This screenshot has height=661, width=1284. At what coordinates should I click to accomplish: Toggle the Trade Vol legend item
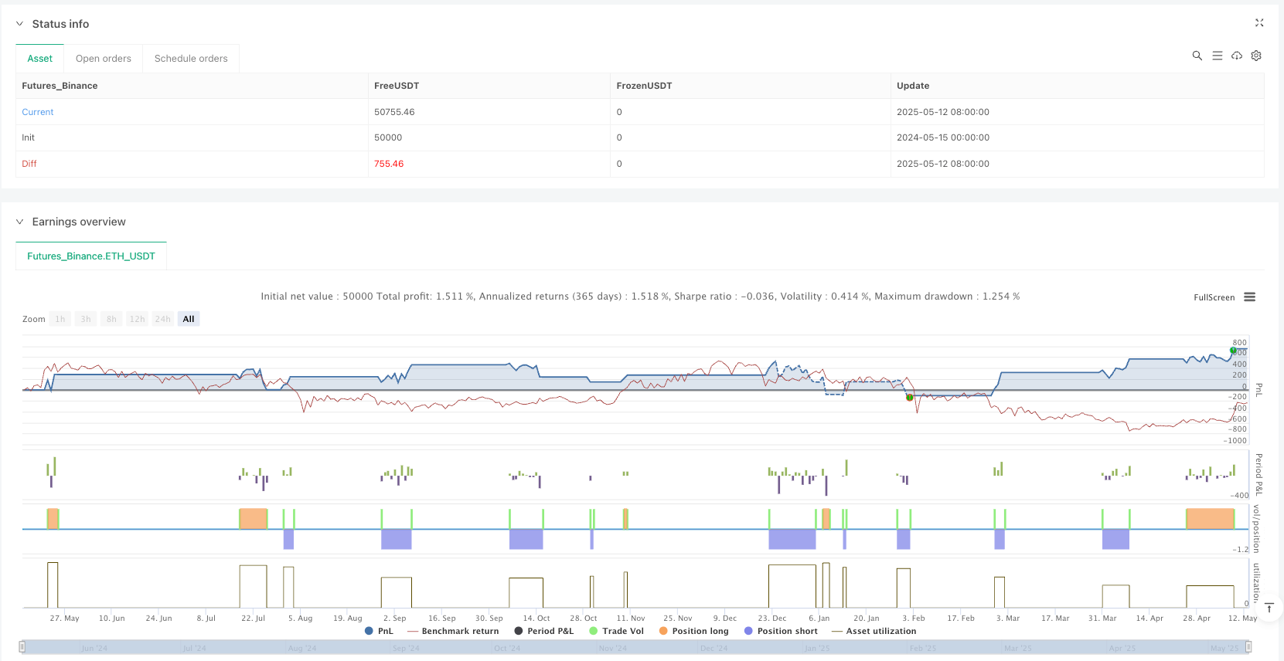click(x=616, y=631)
